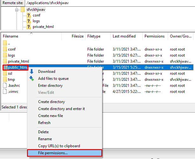This screenshot has height=159, width=195.
Task: Click the logs folder icon in file list
Action: pos(5,55)
